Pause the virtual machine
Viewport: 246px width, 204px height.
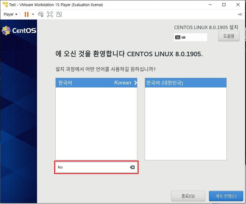(27, 14)
